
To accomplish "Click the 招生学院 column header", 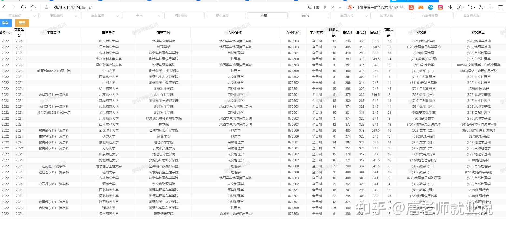I will tap(163, 32).
